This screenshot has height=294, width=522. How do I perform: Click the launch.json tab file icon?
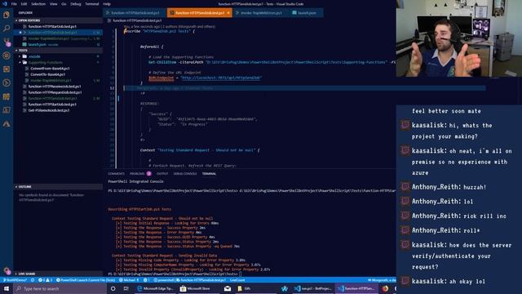pos(294,13)
